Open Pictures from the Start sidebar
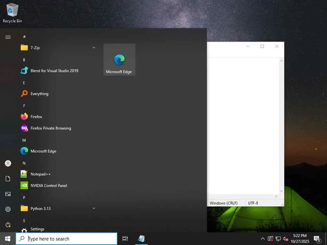Screen dimensions: 327x245 pyautogui.click(x=8, y=194)
